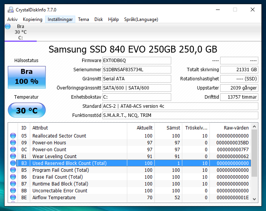
Task: Open the Hjälp menu
Action: tap(114, 19)
